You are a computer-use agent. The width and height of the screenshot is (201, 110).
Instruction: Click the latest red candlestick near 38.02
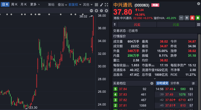(94, 26)
